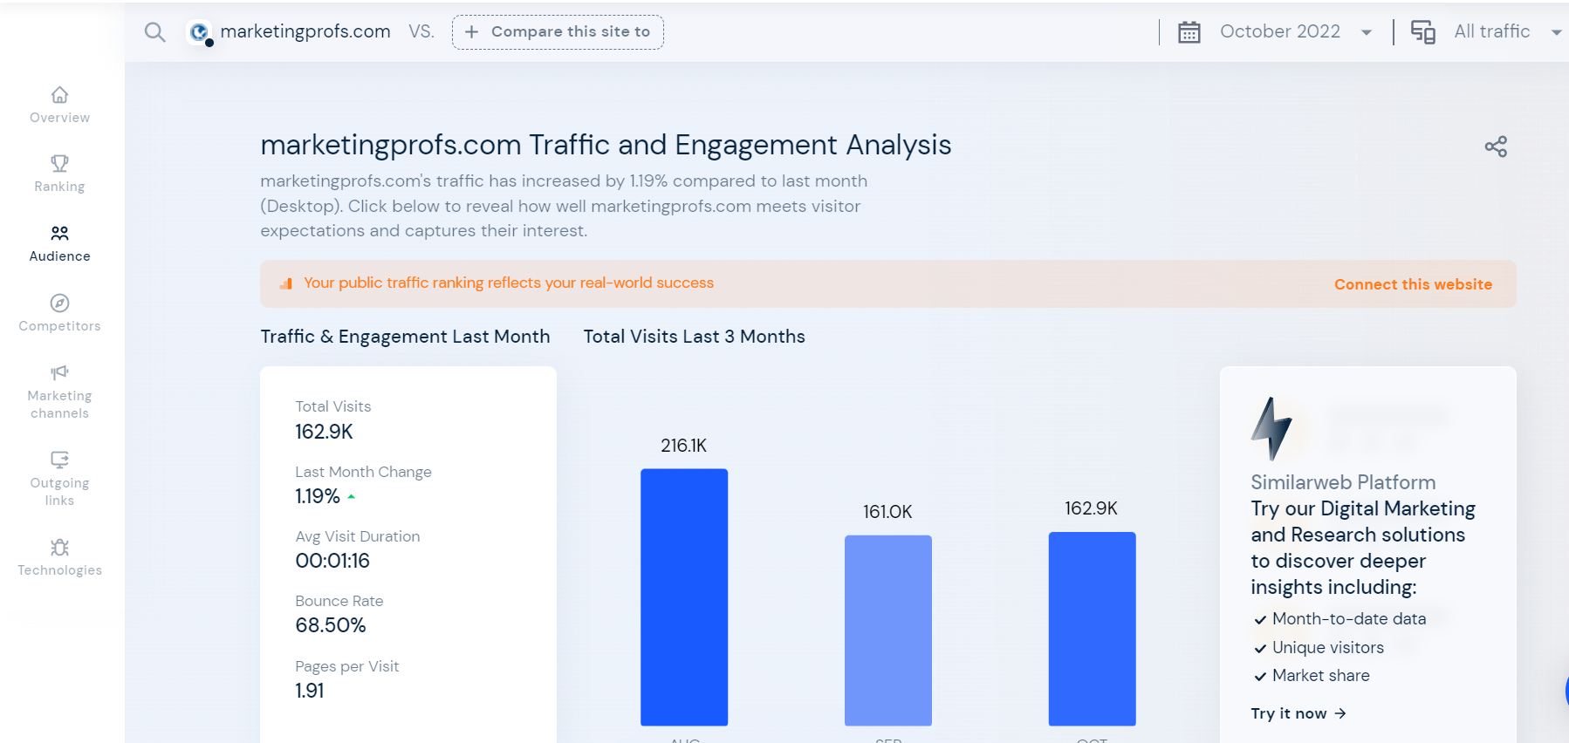The width and height of the screenshot is (1569, 743).
Task: Click Connect this website link
Action: [x=1413, y=284]
